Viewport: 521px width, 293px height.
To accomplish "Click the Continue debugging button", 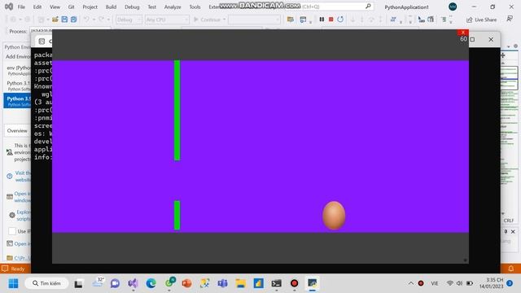I will click(207, 20).
